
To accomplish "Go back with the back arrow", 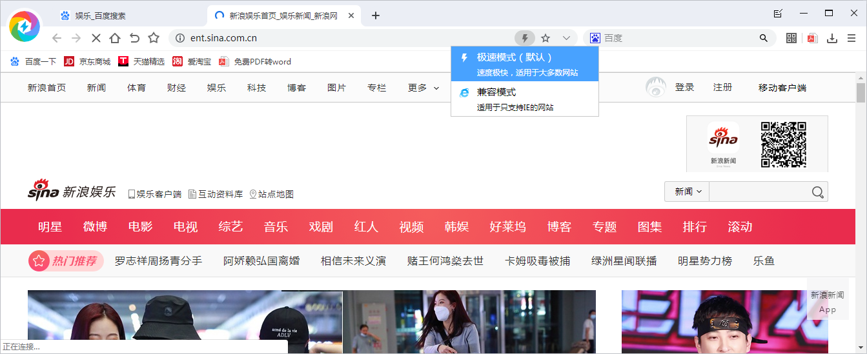I will click(x=57, y=38).
